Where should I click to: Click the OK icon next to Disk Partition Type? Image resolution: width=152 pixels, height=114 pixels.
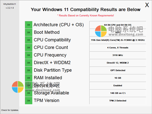(x=29, y=70)
